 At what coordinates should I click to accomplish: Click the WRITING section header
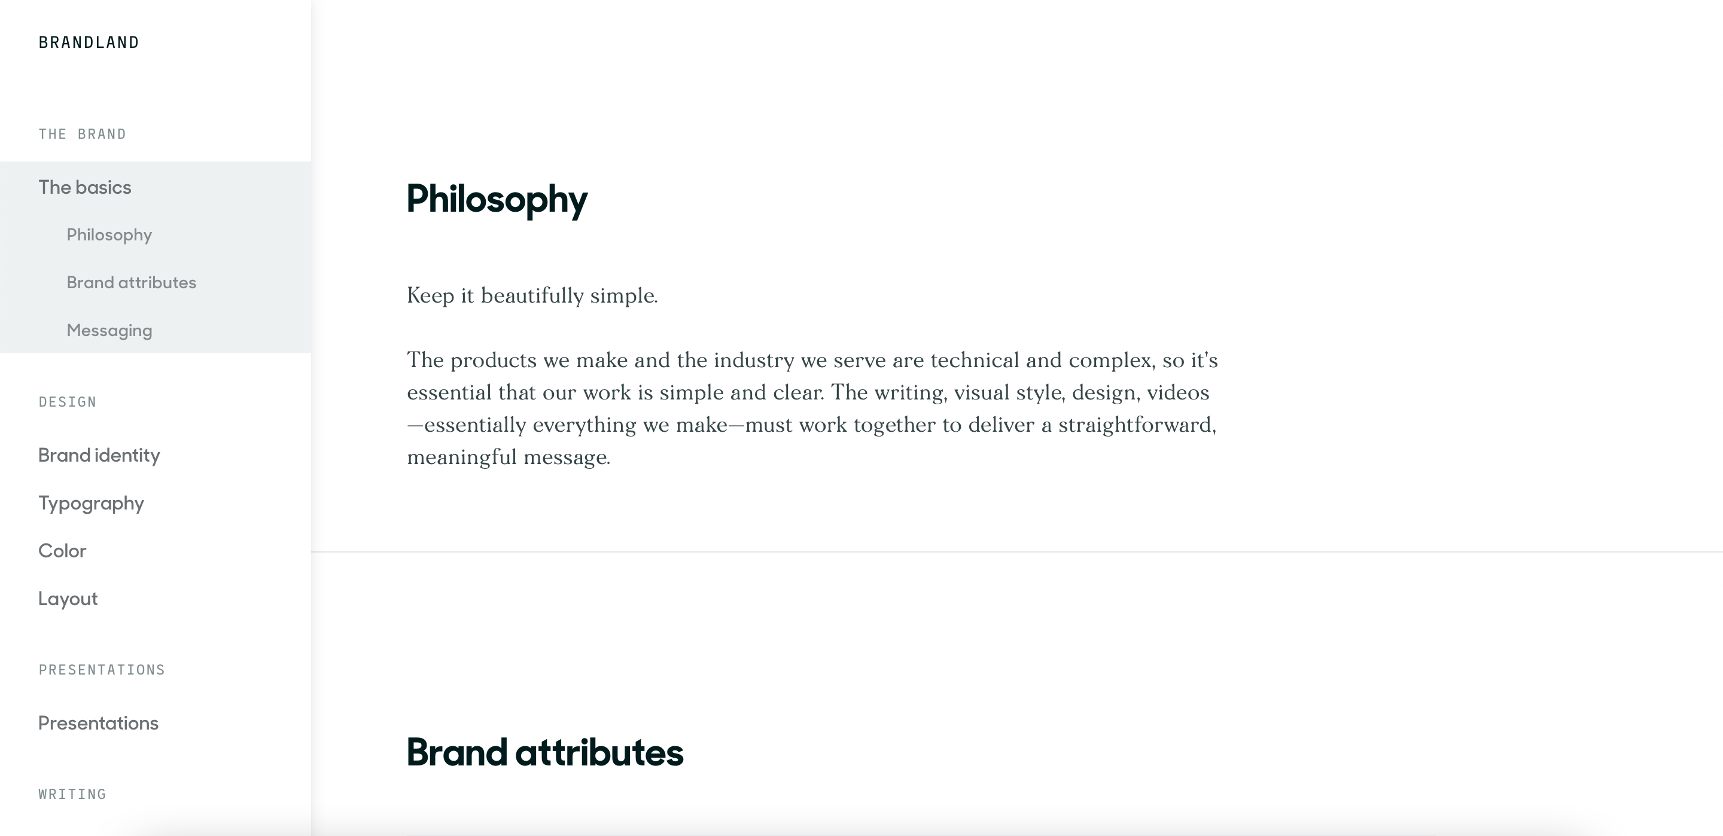pos(72,794)
